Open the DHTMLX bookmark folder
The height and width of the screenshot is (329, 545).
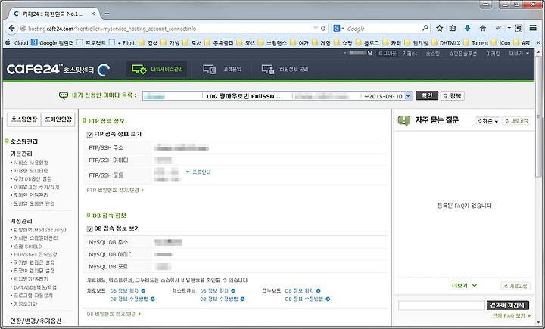pos(446,42)
